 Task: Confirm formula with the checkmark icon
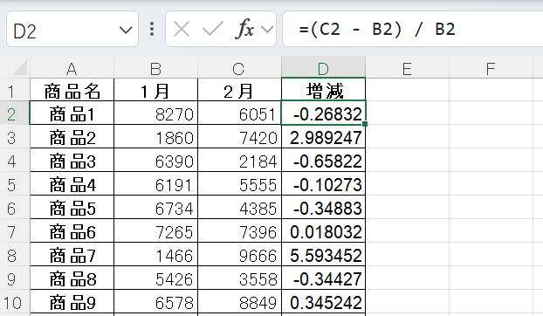[213, 29]
